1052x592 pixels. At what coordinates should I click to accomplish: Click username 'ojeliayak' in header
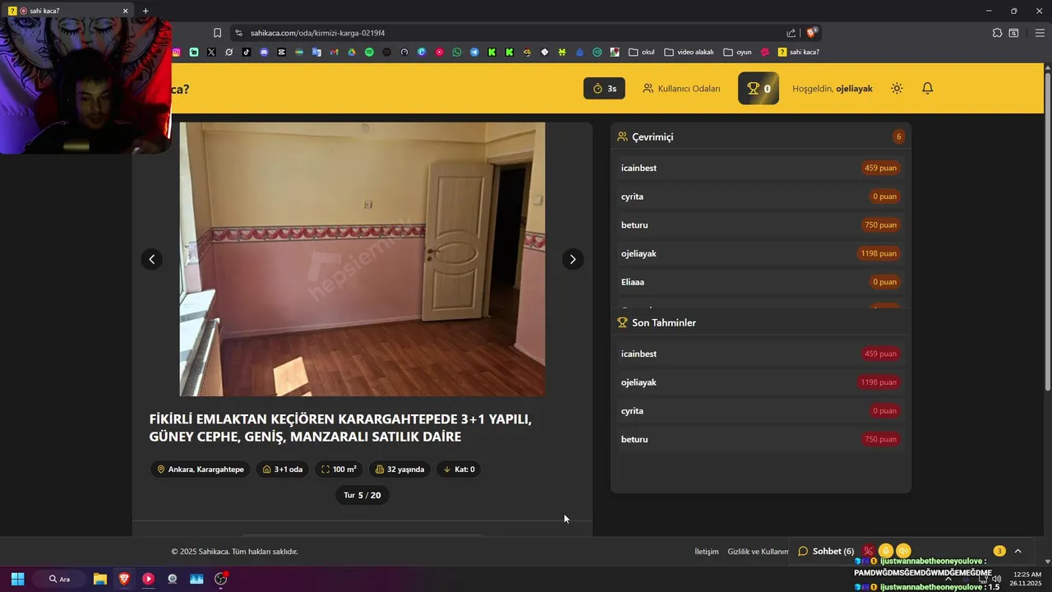854,88
